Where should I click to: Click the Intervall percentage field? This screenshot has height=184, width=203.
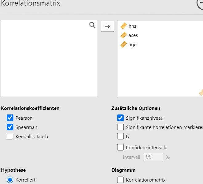pyautogui.click(x=153, y=157)
